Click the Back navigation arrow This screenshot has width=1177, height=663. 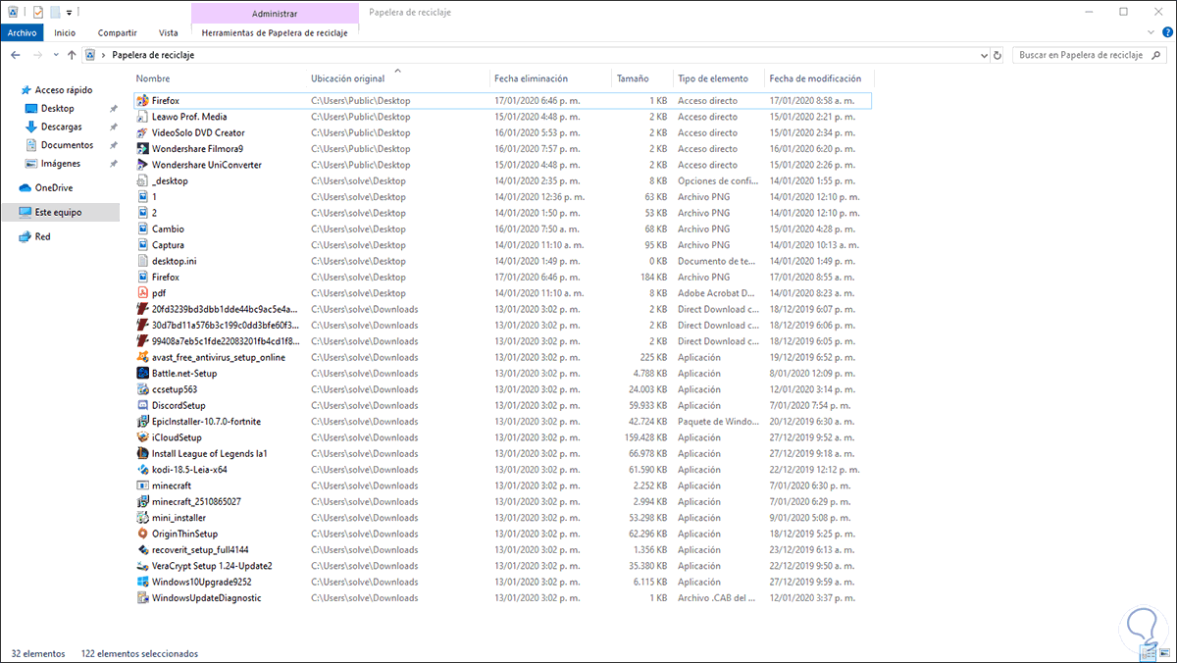[x=15, y=55]
